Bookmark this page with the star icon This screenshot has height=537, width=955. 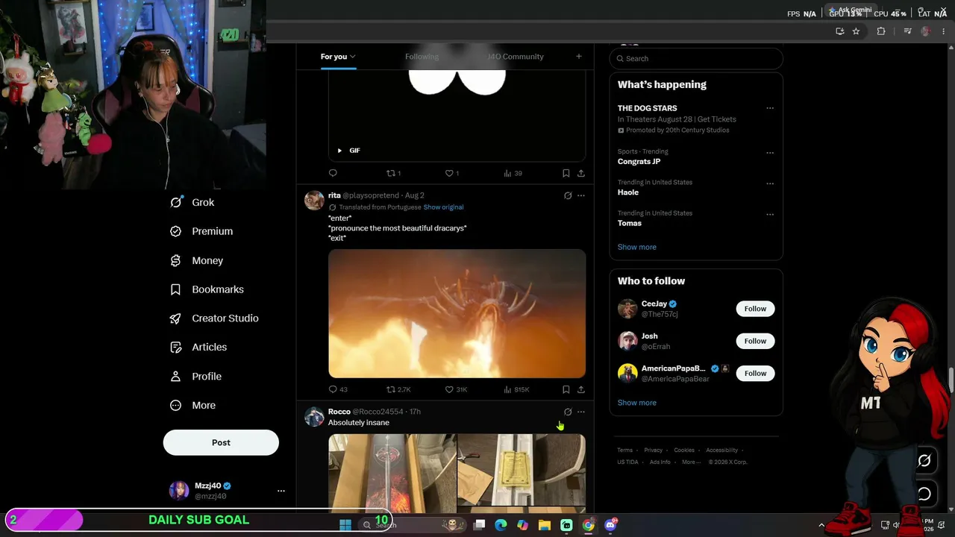pos(856,31)
